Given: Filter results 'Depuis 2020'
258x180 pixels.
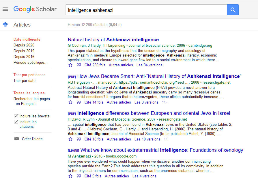Looking at the screenshot, I should pos(24,45).
